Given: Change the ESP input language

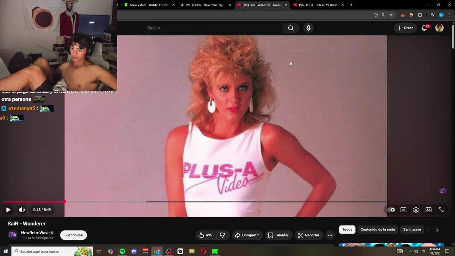Looking at the screenshot, I should coord(423,251).
